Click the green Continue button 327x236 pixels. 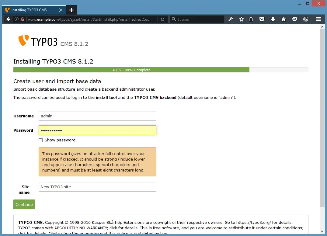pyautogui.click(x=24, y=204)
